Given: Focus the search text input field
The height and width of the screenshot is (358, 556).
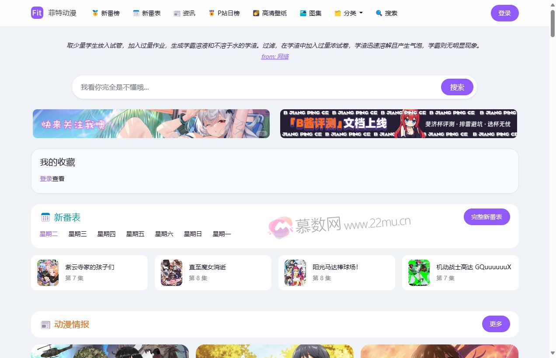Looking at the screenshot, I should click(258, 87).
